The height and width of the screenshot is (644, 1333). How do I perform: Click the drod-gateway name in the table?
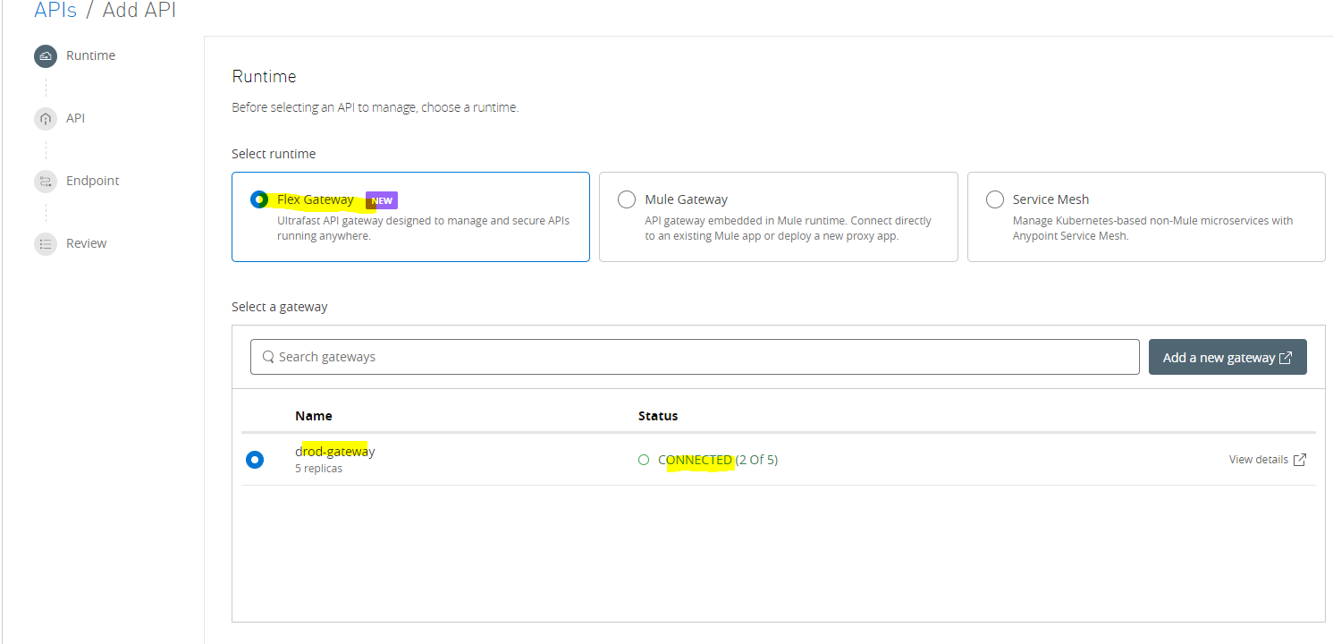click(335, 452)
